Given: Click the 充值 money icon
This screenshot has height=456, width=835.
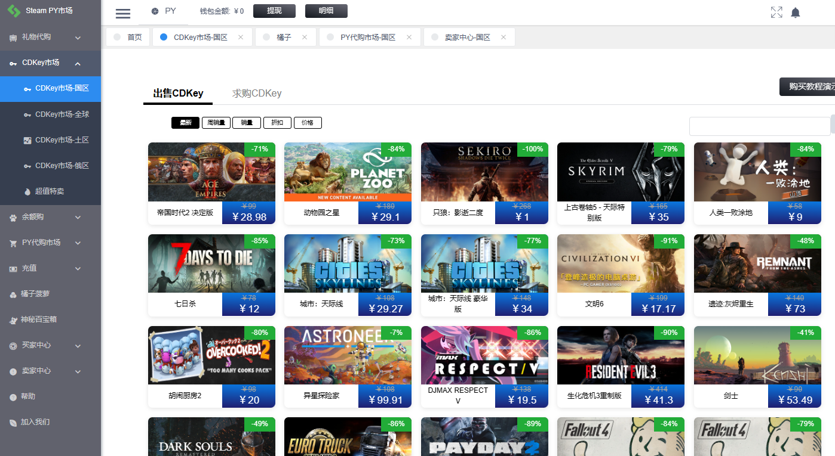Looking at the screenshot, I should click(13, 269).
